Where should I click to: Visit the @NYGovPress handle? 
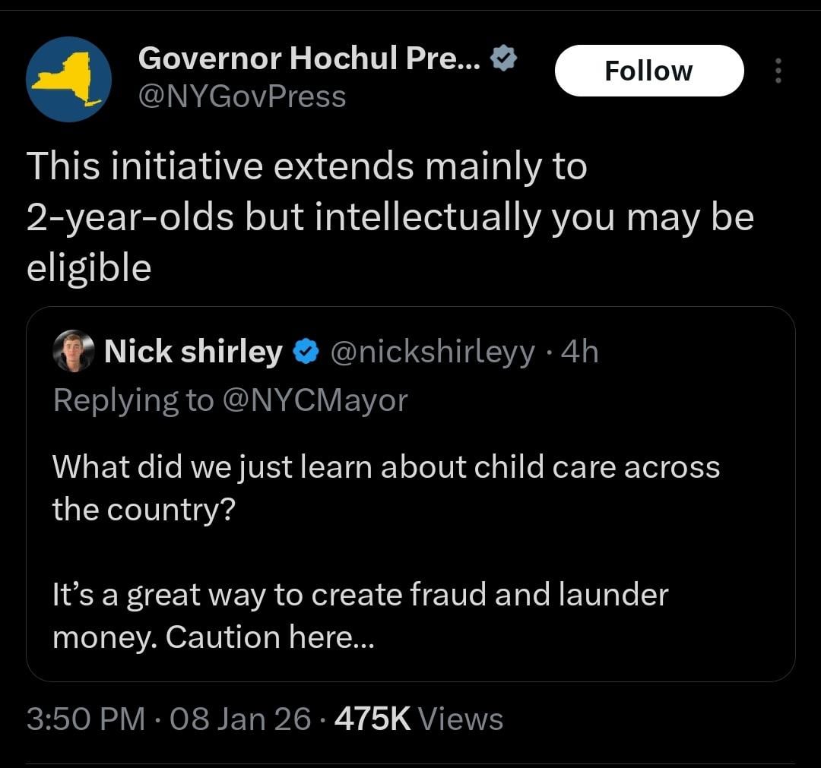pos(242,96)
